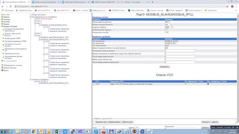
Task: Open the Режим обмена данными dropdown
Action: coord(167,22)
